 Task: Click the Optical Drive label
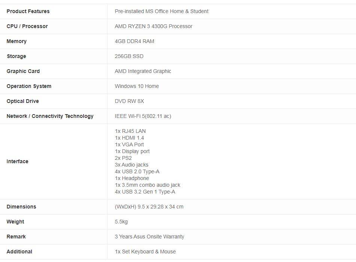point(22,101)
